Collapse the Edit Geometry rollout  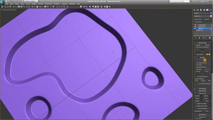(202, 115)
